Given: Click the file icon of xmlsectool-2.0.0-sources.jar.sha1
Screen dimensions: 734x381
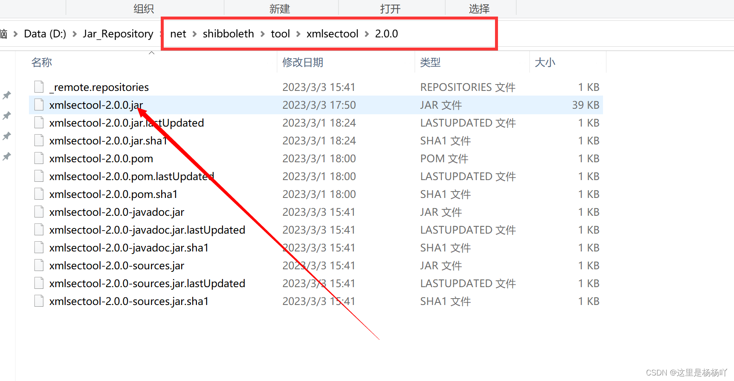Looking at the screenshot, I should pyautogui.click(x=39, y=301).
